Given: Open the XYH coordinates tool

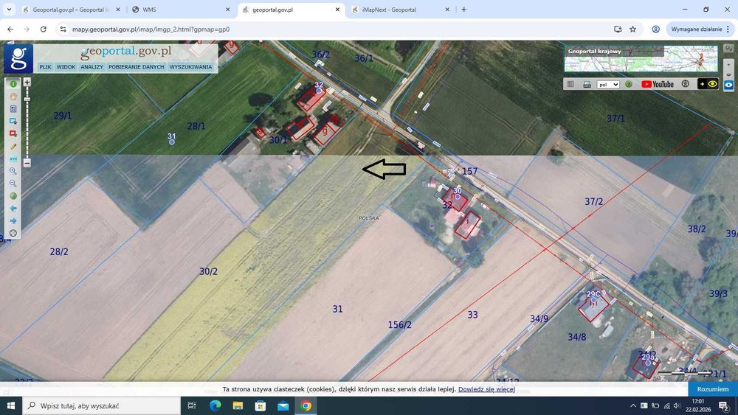Looking at the screenshot, I should (x=13, y=159).
